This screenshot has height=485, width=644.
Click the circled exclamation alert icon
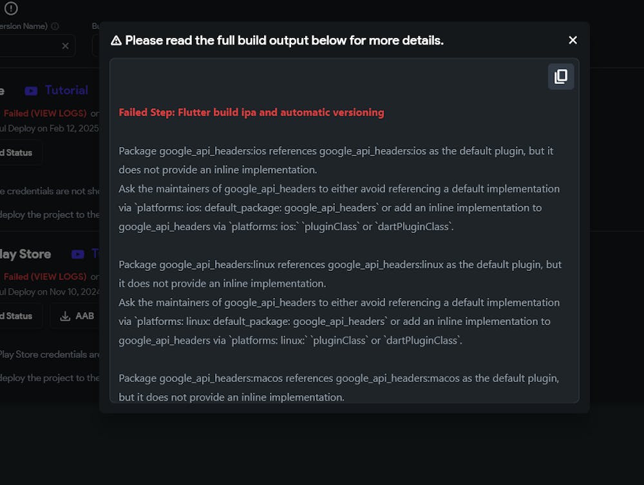(11, 8)
